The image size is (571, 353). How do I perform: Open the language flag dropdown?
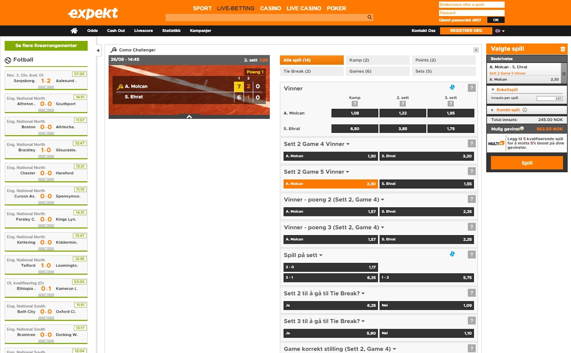[x=500, y=31]
